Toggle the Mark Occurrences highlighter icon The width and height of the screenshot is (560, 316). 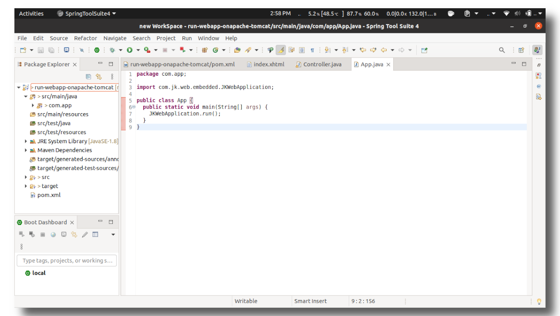click(x=280, y=50)
